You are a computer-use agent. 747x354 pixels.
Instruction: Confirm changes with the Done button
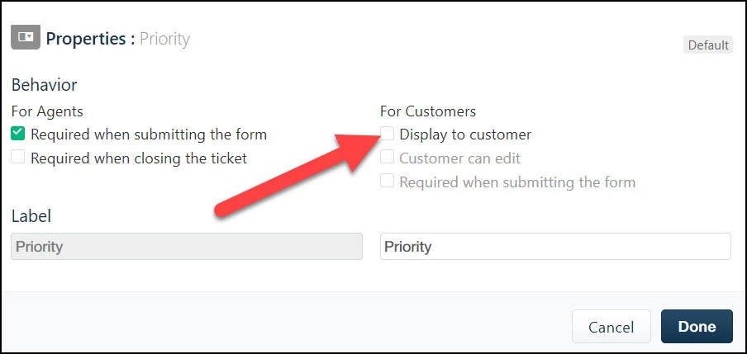(x=697, y=327)
